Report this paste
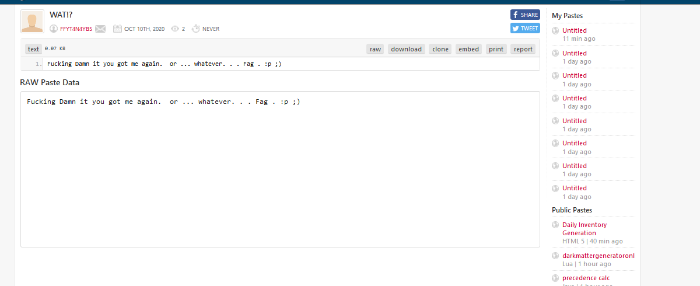700x286 pixels. (523, 49)
